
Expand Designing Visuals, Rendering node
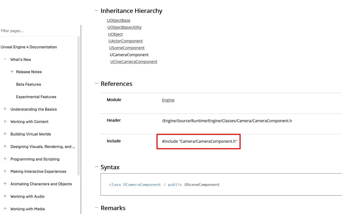click(5, 146)
